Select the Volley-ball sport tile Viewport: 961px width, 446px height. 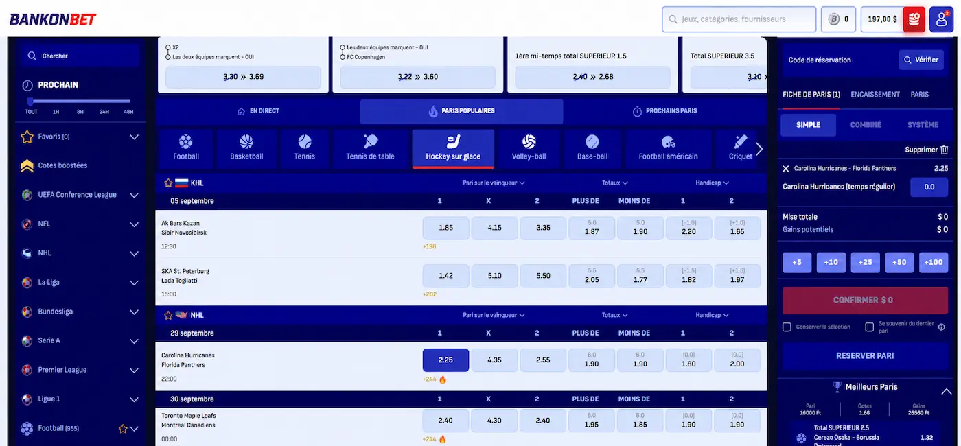[529, 148]
